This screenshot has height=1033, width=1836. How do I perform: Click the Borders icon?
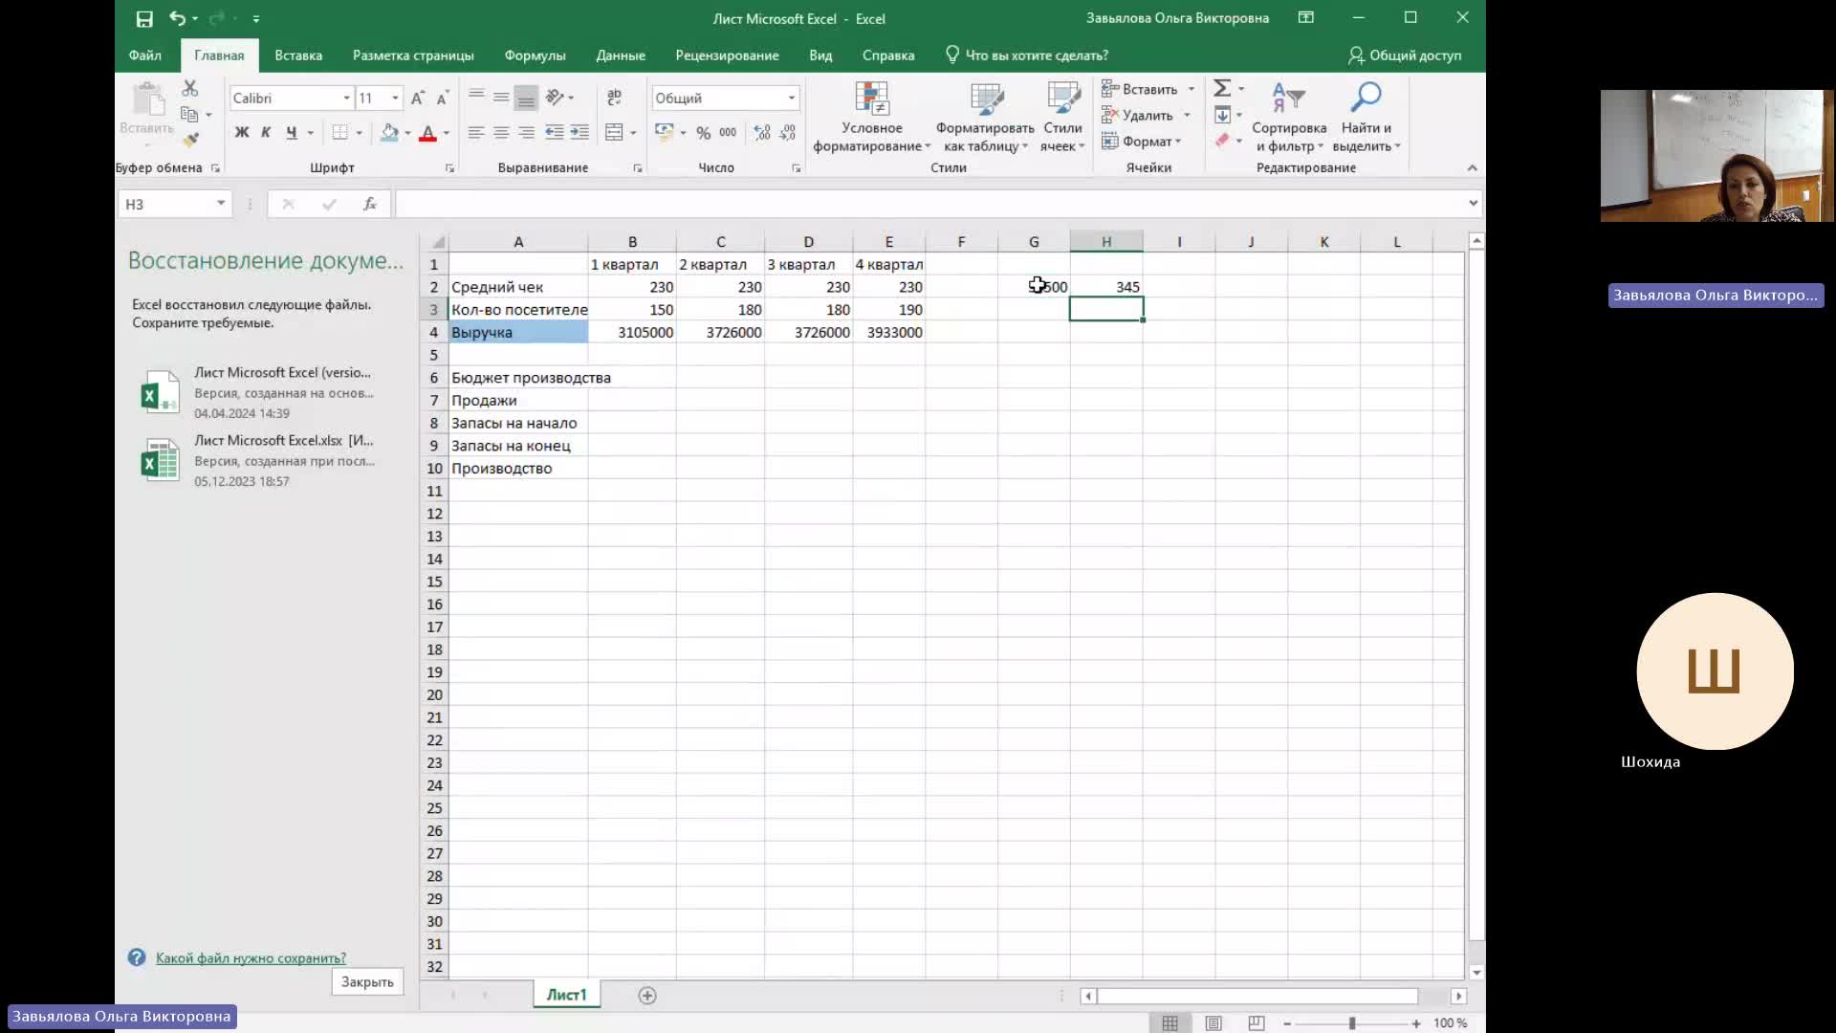pyautogui.click(x=339, y=133)
